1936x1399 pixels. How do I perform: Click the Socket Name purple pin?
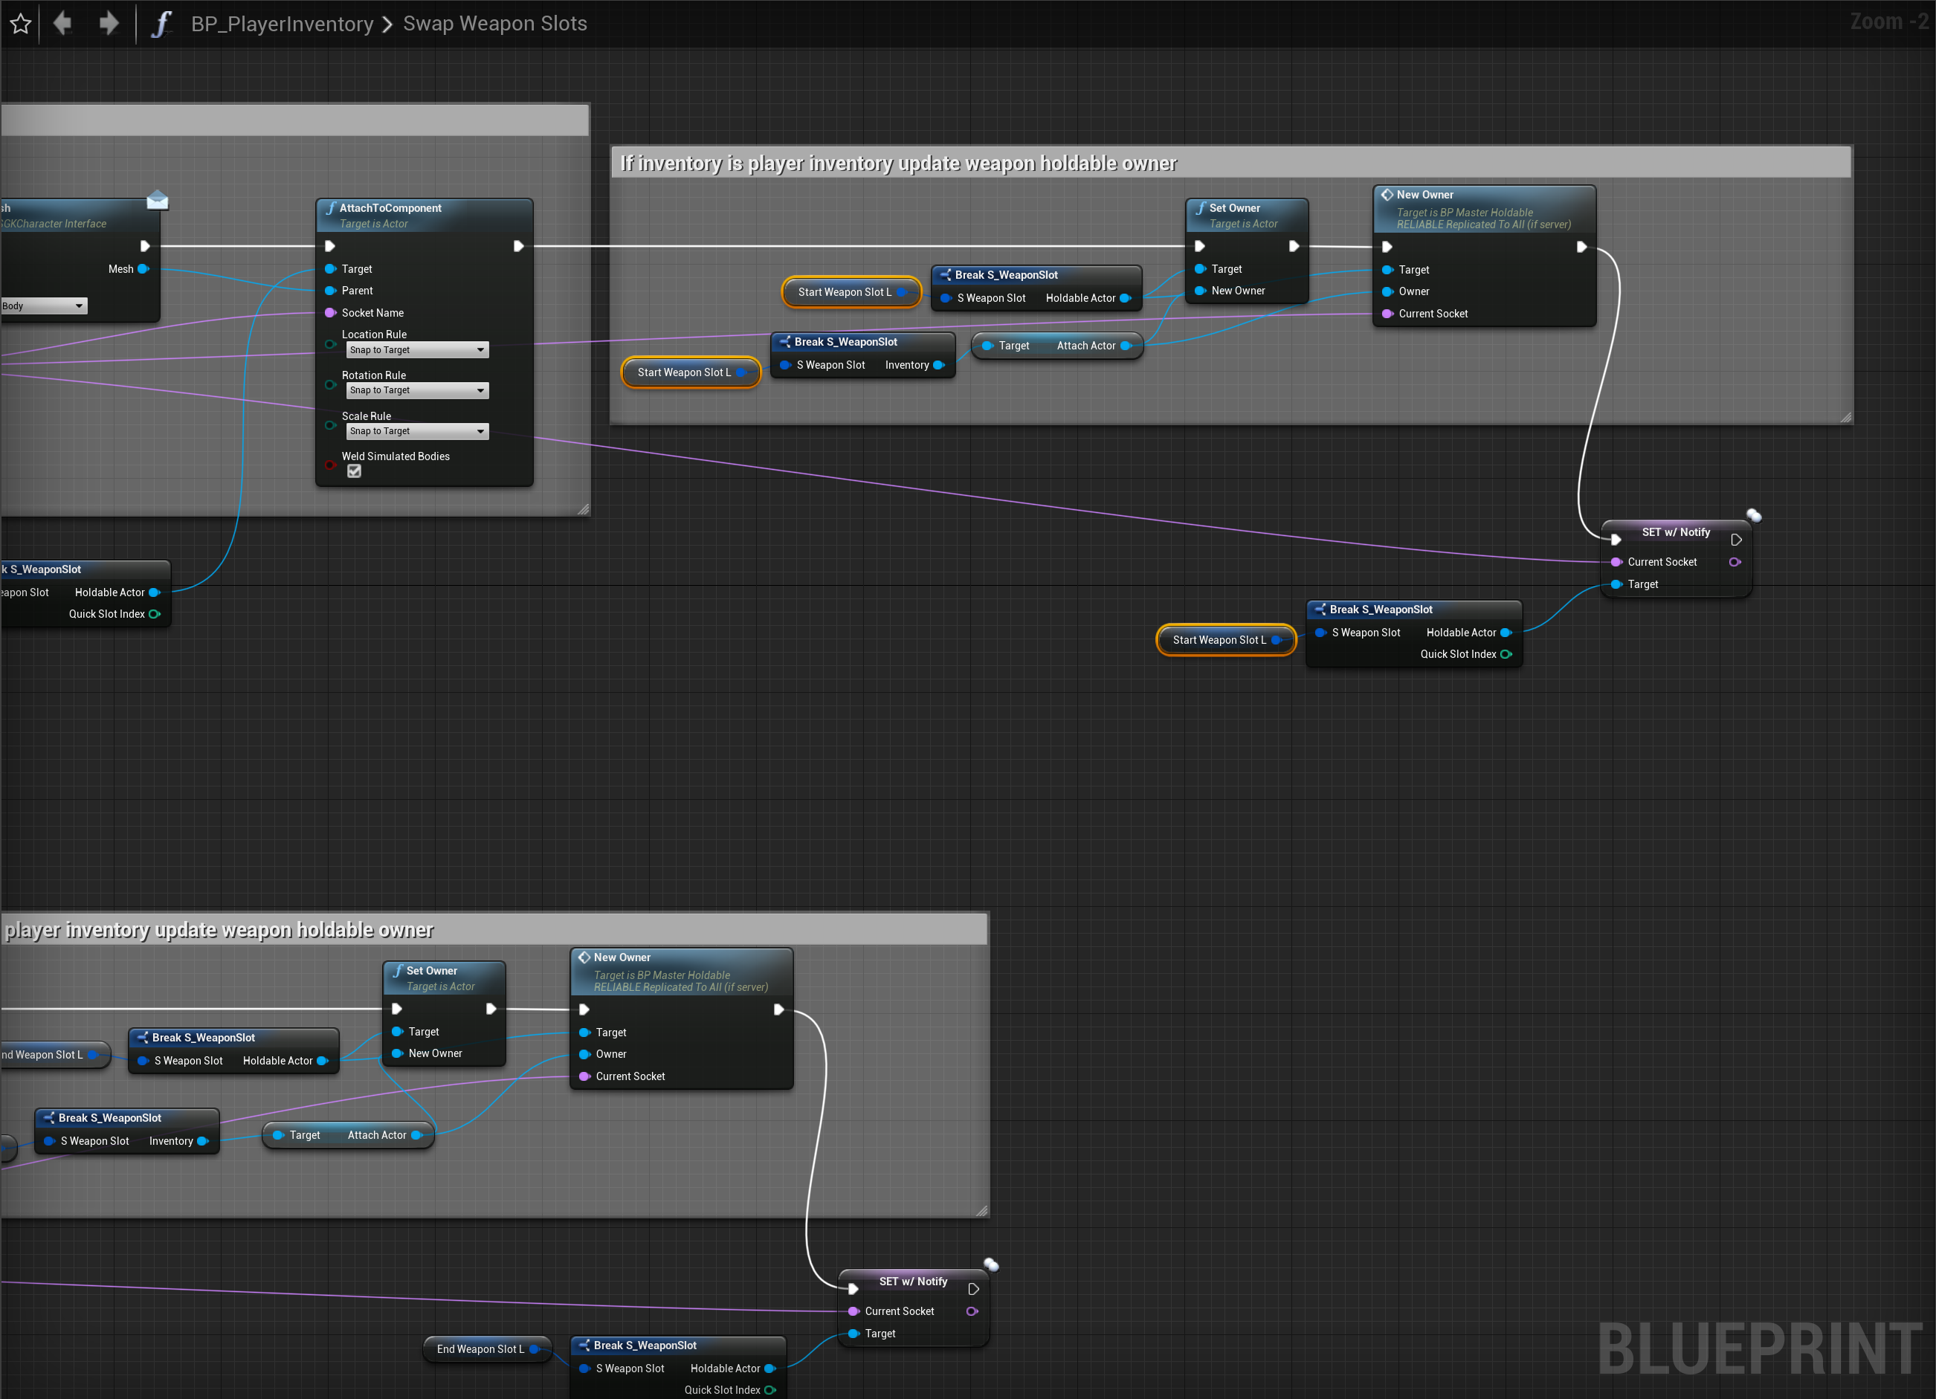coord(330,312)
